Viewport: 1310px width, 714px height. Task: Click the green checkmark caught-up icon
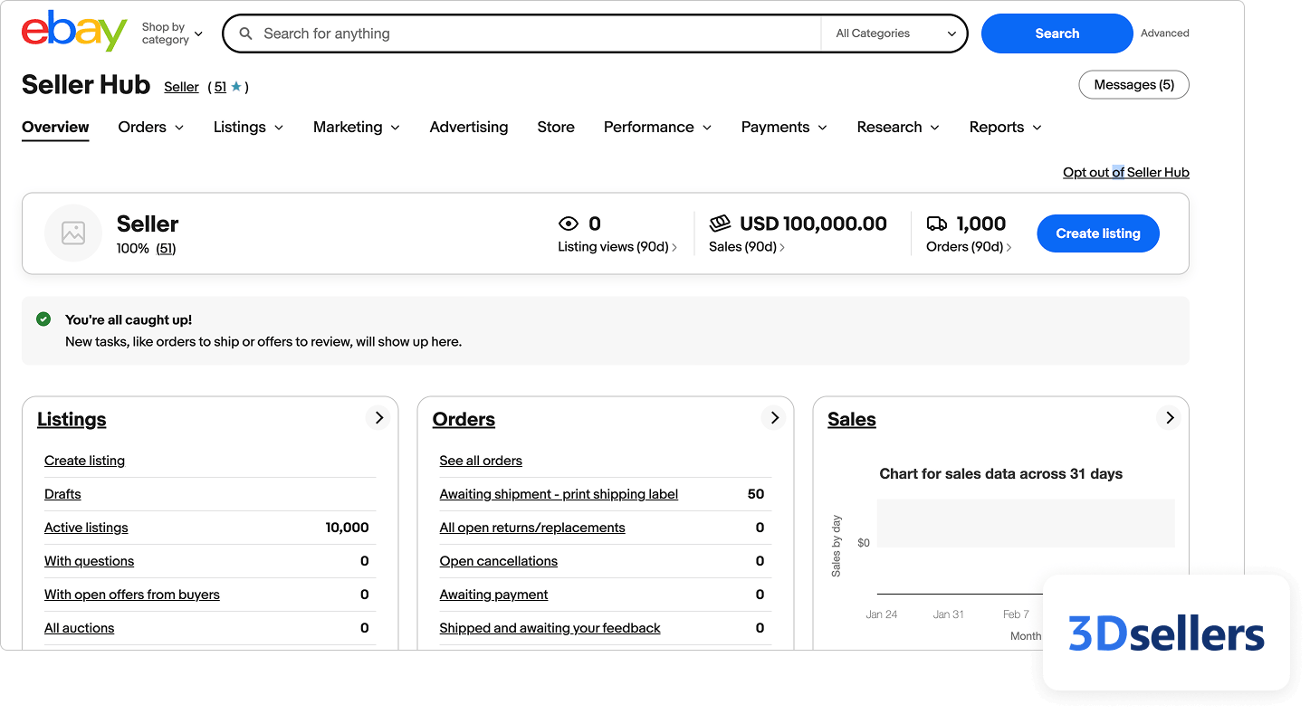click(x=43, y=319)
